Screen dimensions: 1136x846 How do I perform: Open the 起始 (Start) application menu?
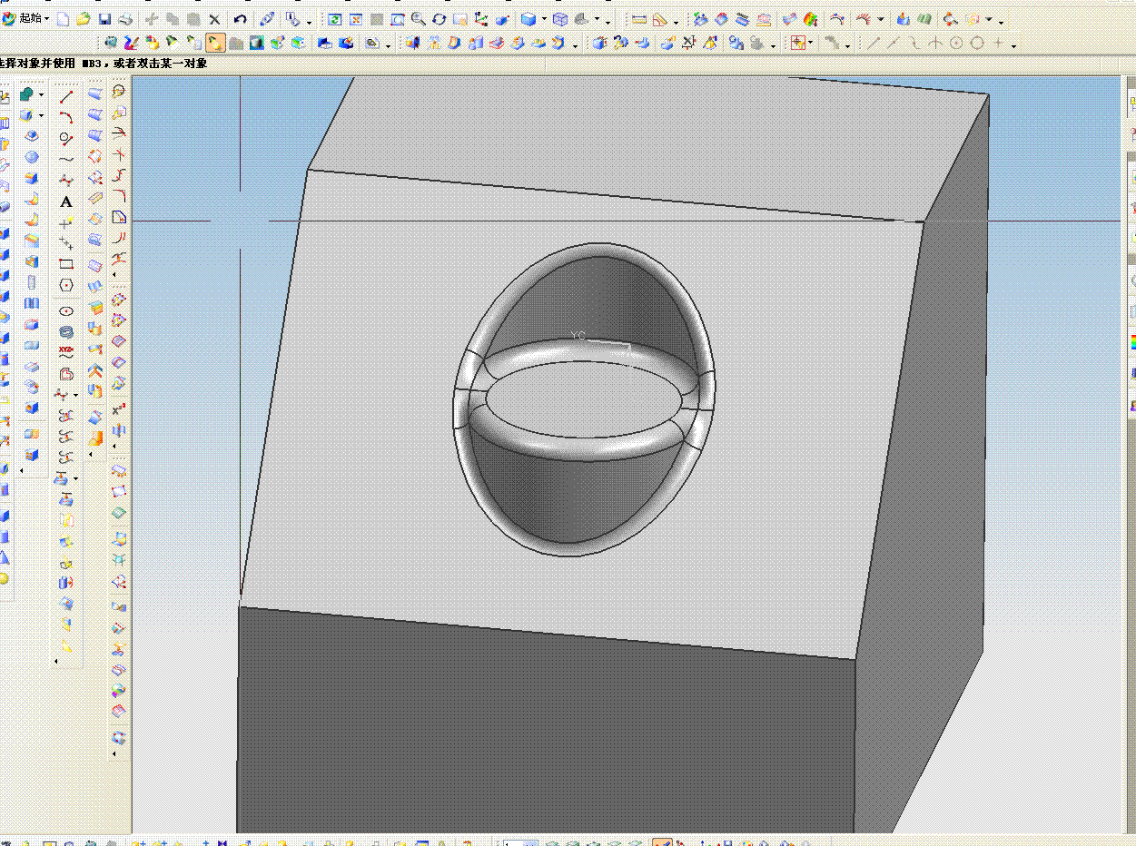(25, 18)
